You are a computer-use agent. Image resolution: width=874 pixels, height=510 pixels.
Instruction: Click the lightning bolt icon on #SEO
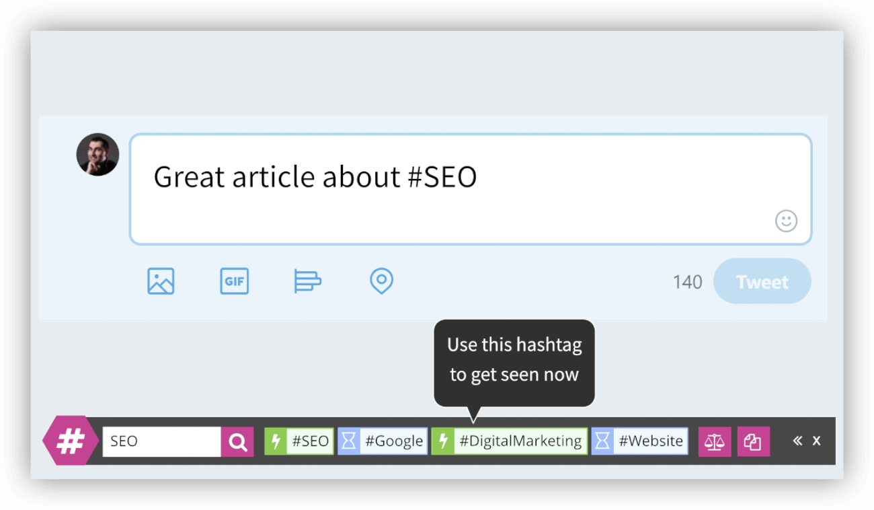click(278, 441)
